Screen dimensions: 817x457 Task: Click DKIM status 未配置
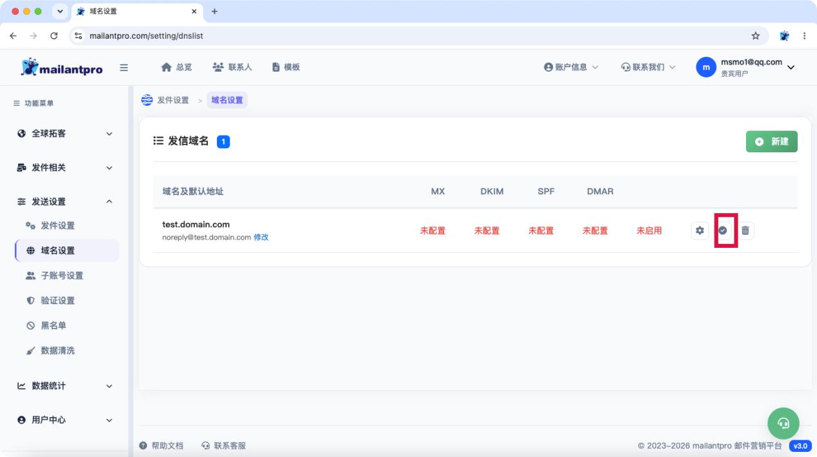pos(487,230)
